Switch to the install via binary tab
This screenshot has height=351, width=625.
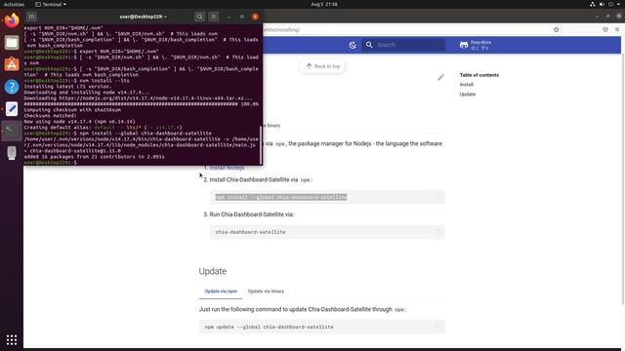[271, 126]
